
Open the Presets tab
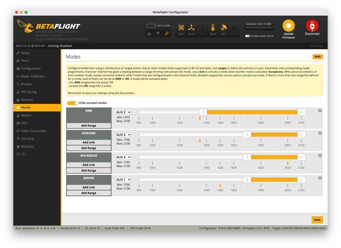[37, 84]
